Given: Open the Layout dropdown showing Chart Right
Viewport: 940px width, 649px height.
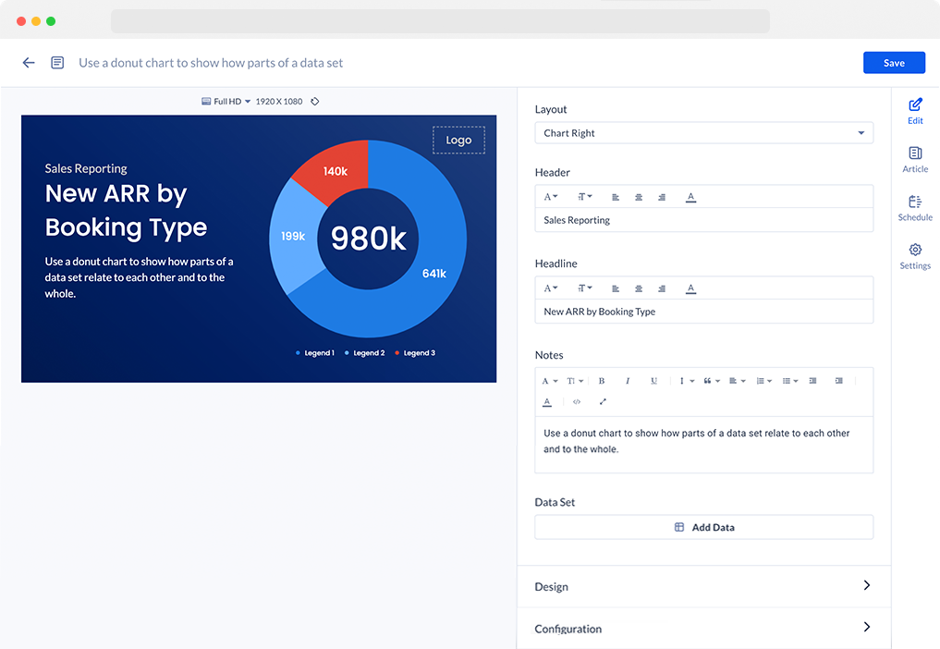Looking at the screenshot, I should click(703, 133).
